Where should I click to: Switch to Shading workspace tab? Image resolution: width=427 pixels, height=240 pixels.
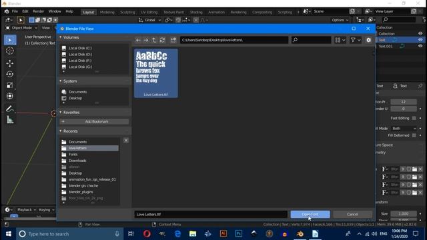[x=196, y=12]
